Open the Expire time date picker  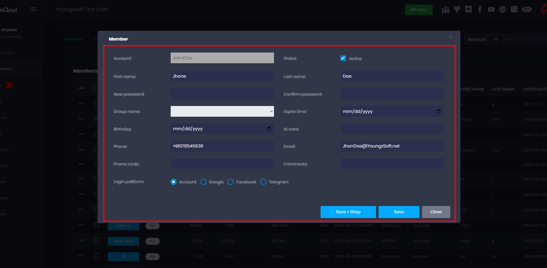(439, 111)
